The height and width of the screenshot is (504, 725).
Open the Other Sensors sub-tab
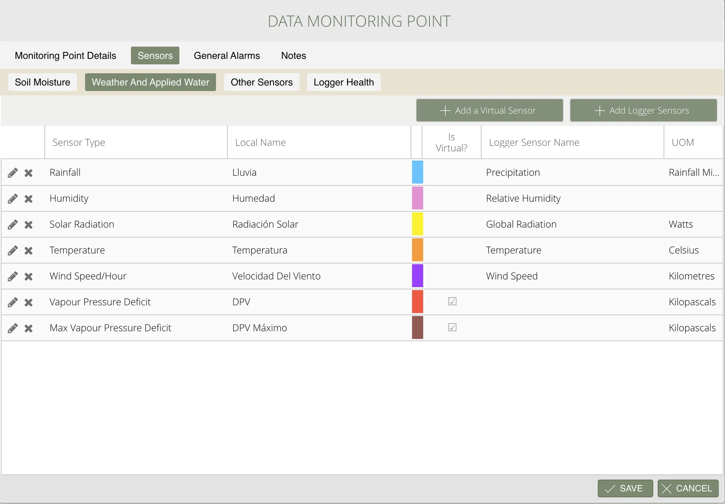click(262, 82)
